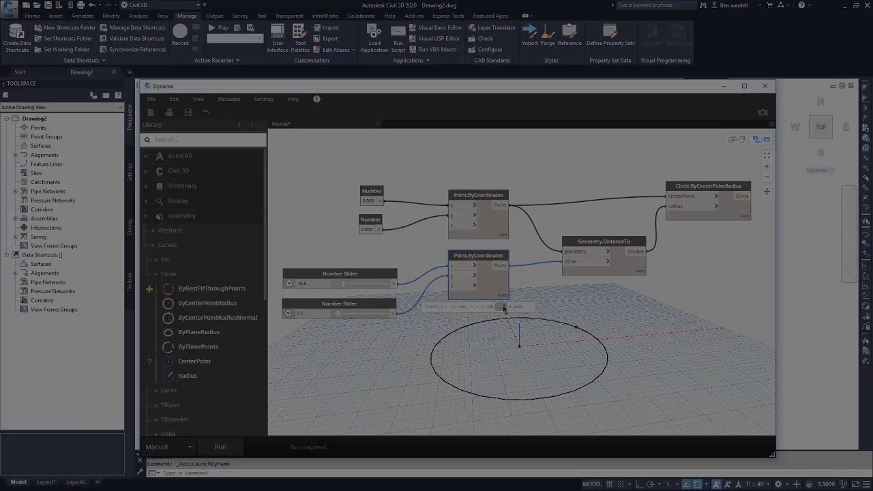The height and width of the screenshot is (491, 873).
Task: Click the Dynamo library Search field
Action: pyautogui.click(x=204, y=140)
